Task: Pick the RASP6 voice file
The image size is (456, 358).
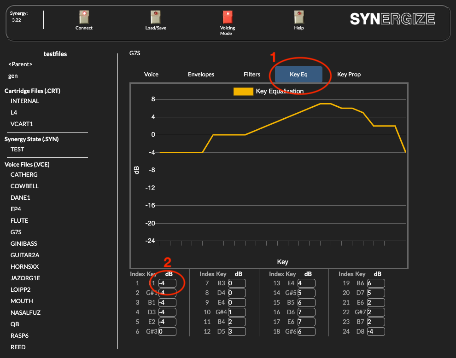Action: tap(19, 335)
